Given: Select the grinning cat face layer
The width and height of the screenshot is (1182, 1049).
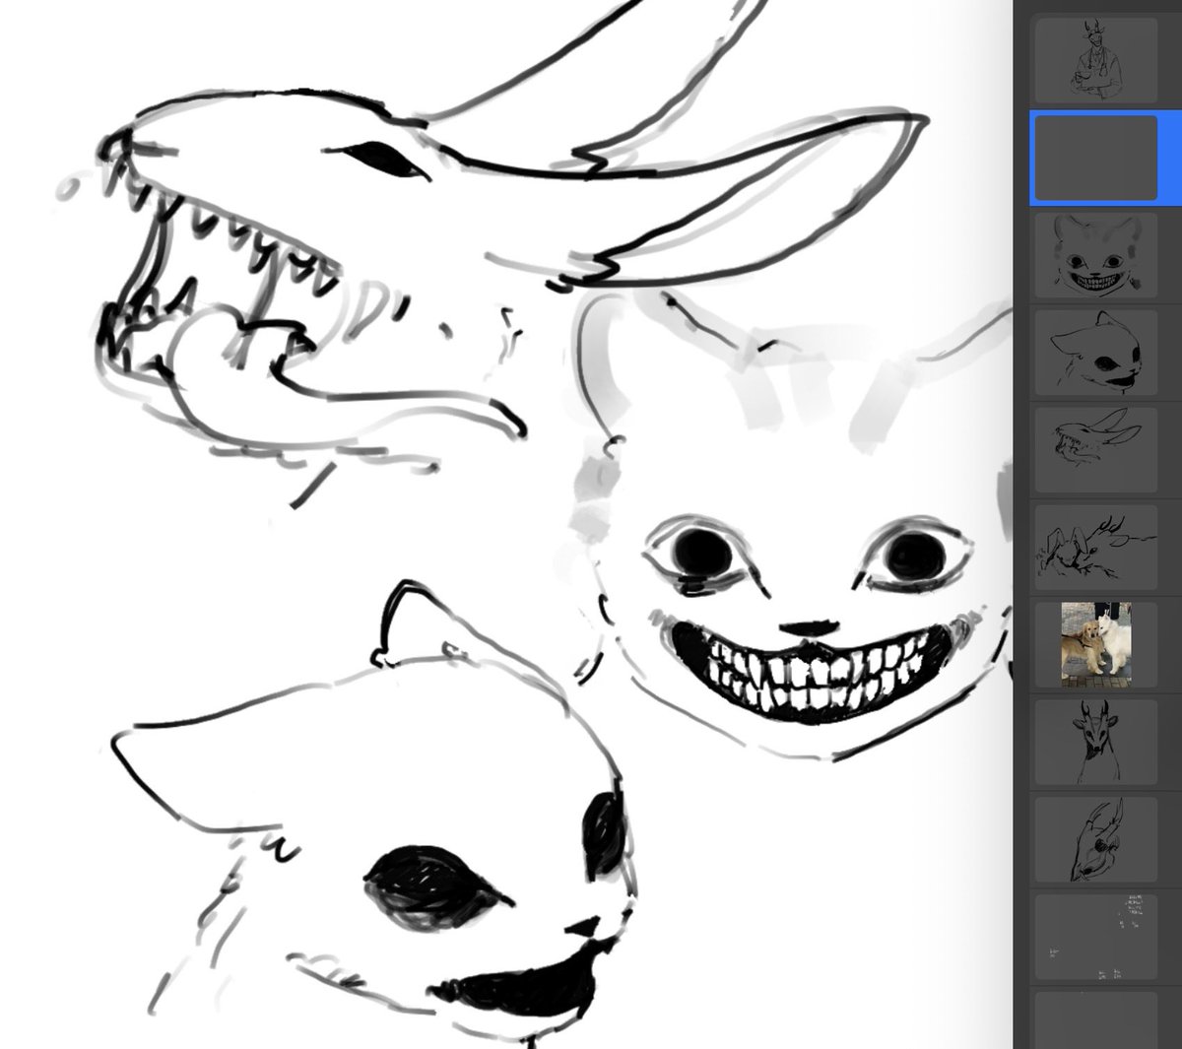Looking at the screenshot, I should pos(1094,255).
